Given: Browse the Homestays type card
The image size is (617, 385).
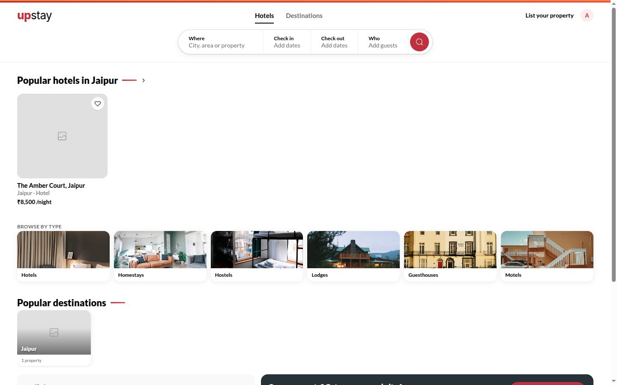Looking at the screenshot, I should [160, 256].
